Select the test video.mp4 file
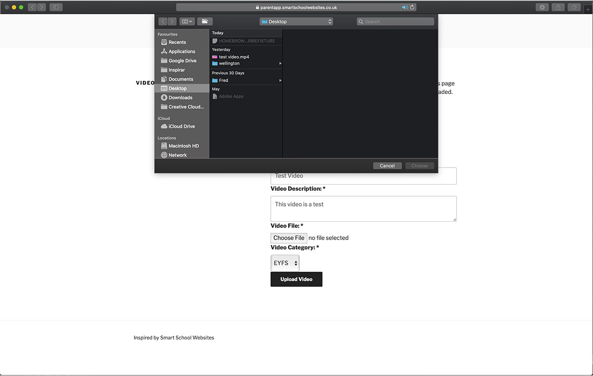The image size is (593, 376). point(234,57)
